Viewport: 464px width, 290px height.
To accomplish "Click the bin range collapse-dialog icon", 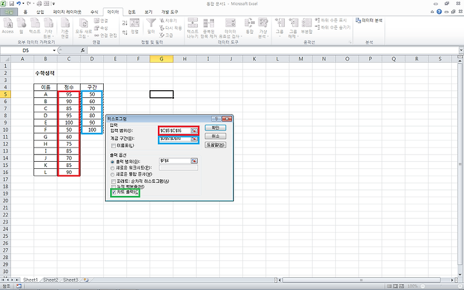I will point(194,139).
